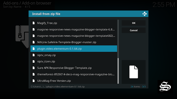Click the file icon beside Sure APK Responsive Blogger Template.zip
Screen dimensions: 177x99
(x=33, y=68)
